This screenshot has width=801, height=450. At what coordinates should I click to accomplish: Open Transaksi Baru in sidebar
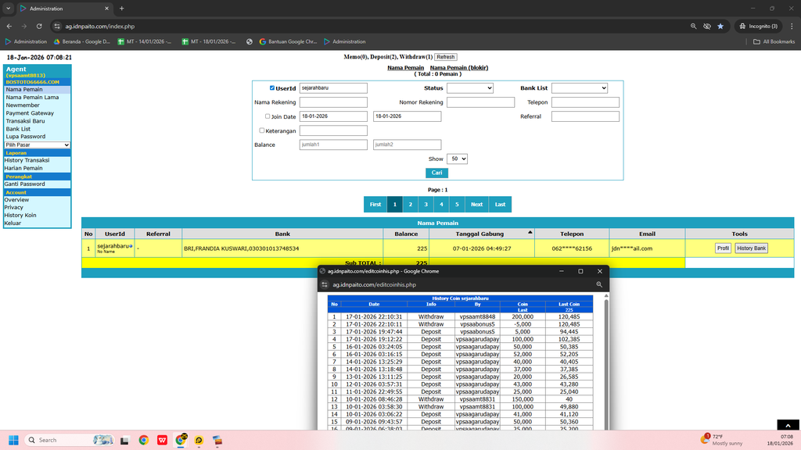pyautogui.click(x=25, y=121)
